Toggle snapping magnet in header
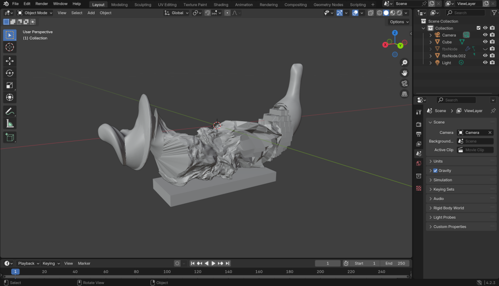 (208, 13)
